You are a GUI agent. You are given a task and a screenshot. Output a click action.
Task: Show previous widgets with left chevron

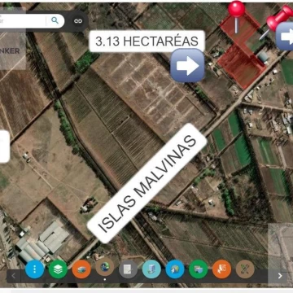pos(13,276)
